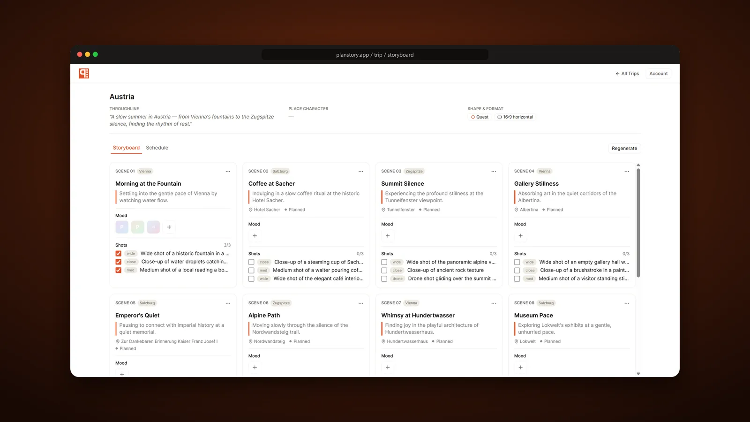Click the scrollbar down arrow
The height and width of the screenshot is (422, 750).
[638, 374]
